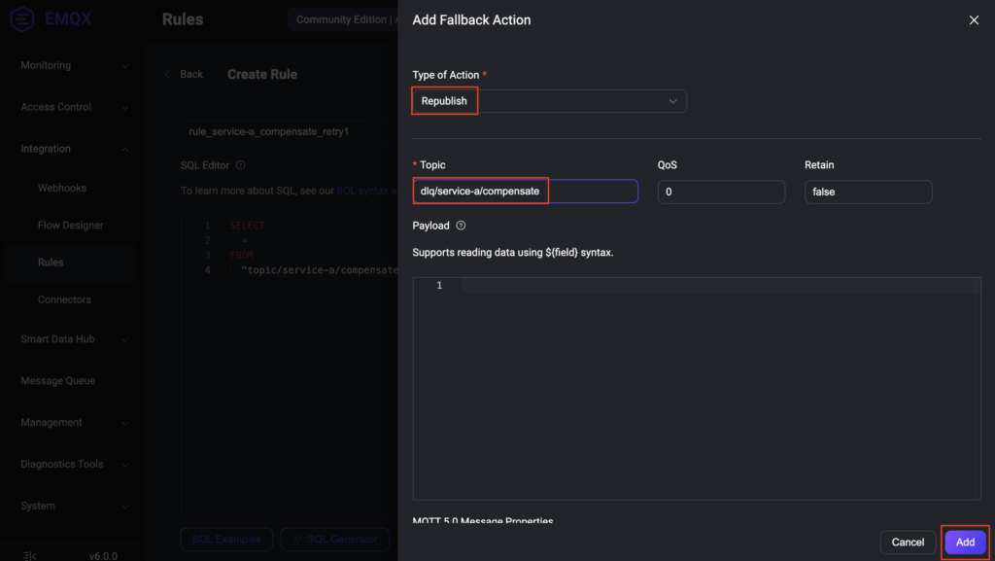Expand the Monitoring menu section
This screenshot has width=995, height=561.
pos(73,66)
